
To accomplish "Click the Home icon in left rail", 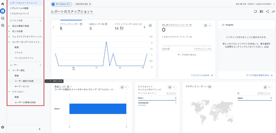I will (3, 4).
